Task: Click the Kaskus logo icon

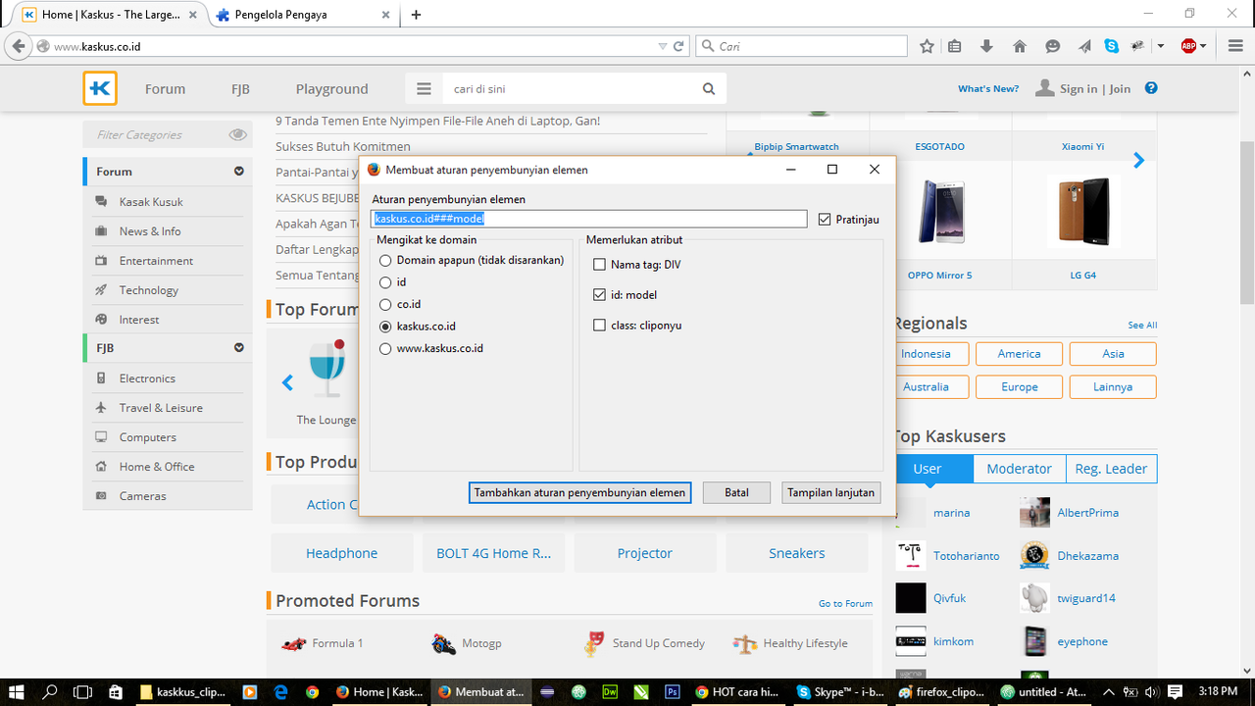Action: coord(99,88)
